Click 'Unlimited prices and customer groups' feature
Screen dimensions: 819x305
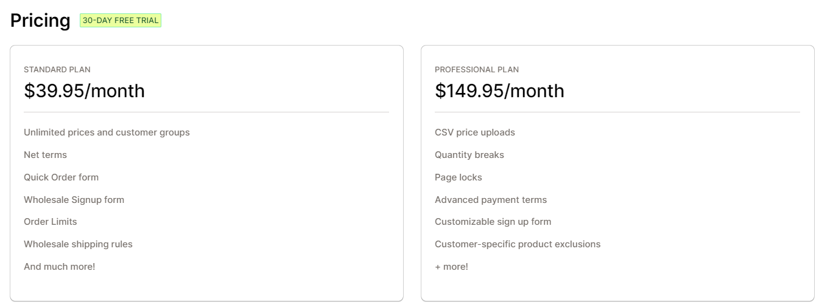pos(107,132)
